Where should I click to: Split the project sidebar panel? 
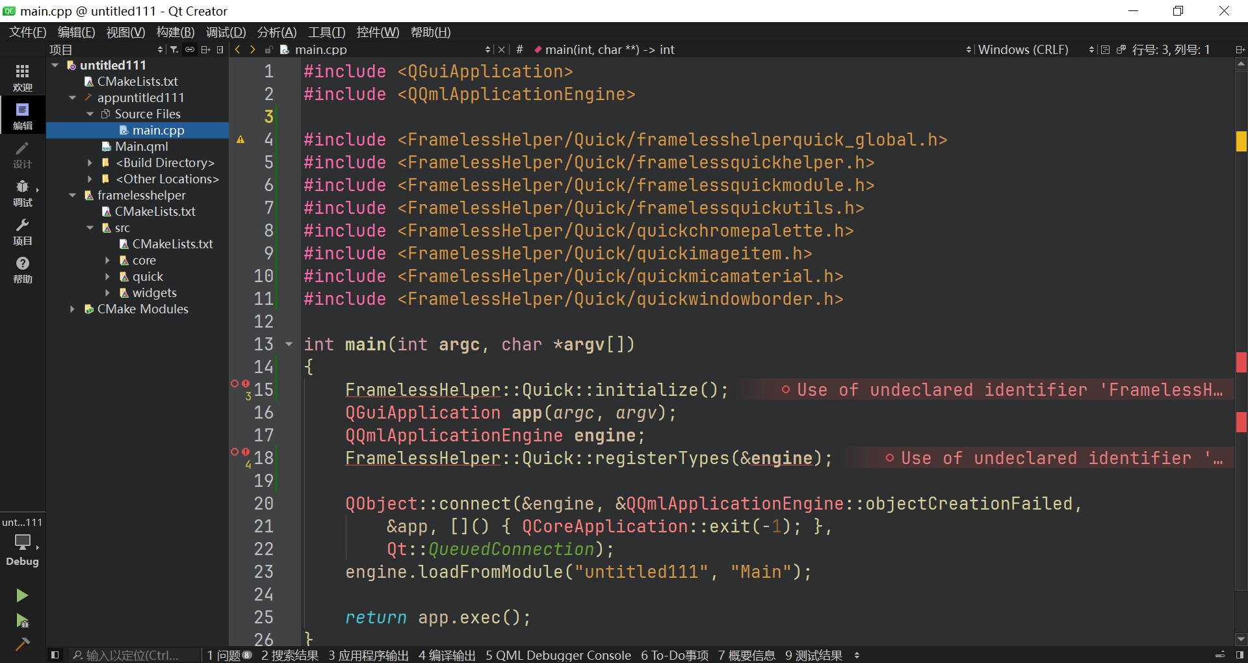205,49
